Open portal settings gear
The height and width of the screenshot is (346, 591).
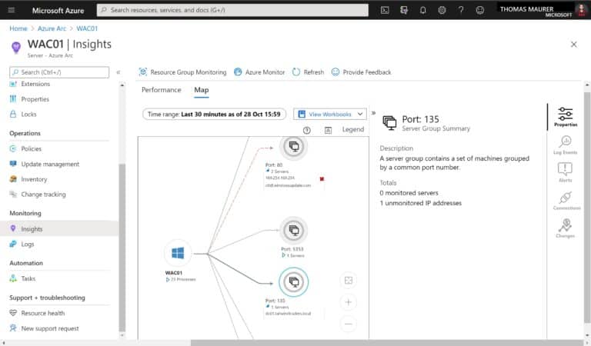(442, 10)
